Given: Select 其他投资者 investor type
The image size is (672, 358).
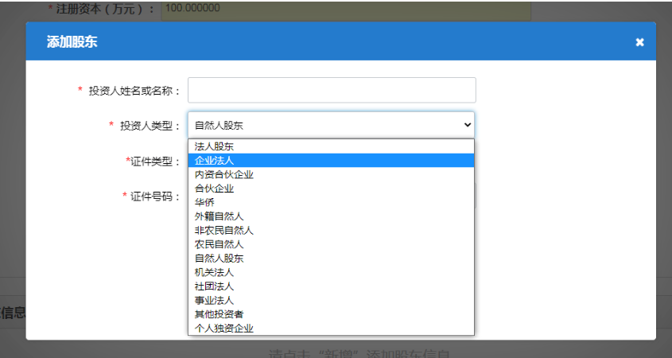Looking at the screenshot, I should click(x=219, y=313).
